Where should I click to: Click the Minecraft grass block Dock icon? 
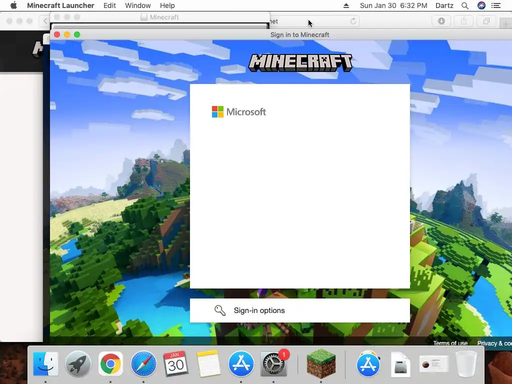(x=321, y=363)
